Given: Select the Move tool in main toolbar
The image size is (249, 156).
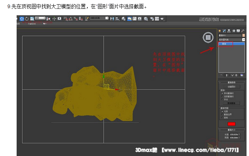Looking at the screenshot, I should (x=22, y=18).
